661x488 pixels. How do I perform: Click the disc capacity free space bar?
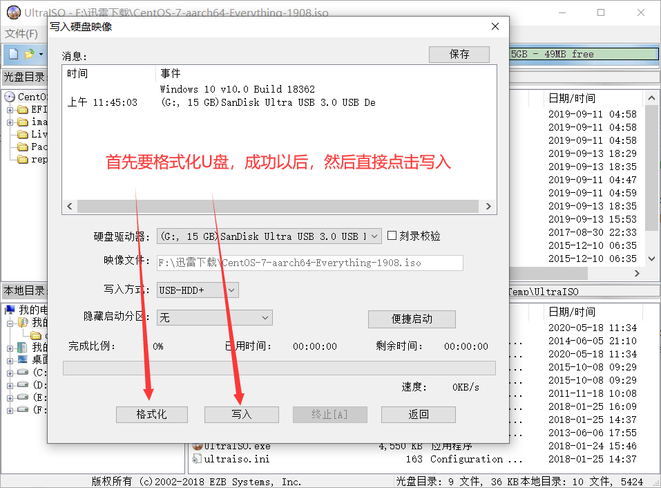[584, 54]
